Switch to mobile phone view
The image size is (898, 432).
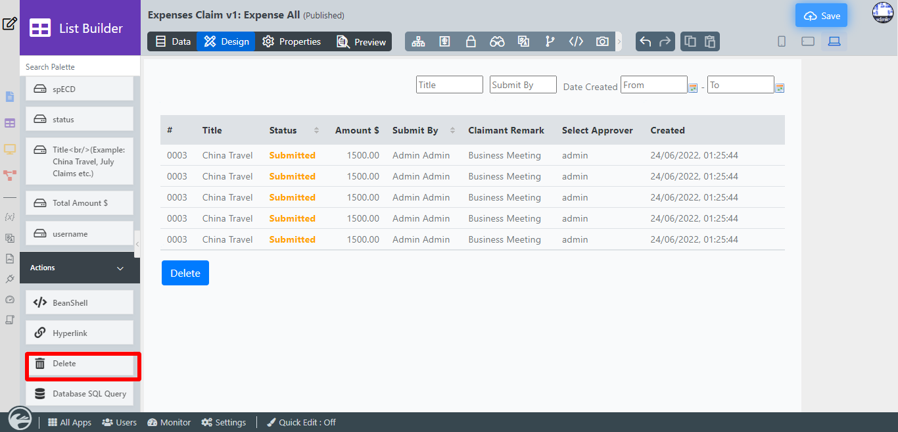click(782, 41)
